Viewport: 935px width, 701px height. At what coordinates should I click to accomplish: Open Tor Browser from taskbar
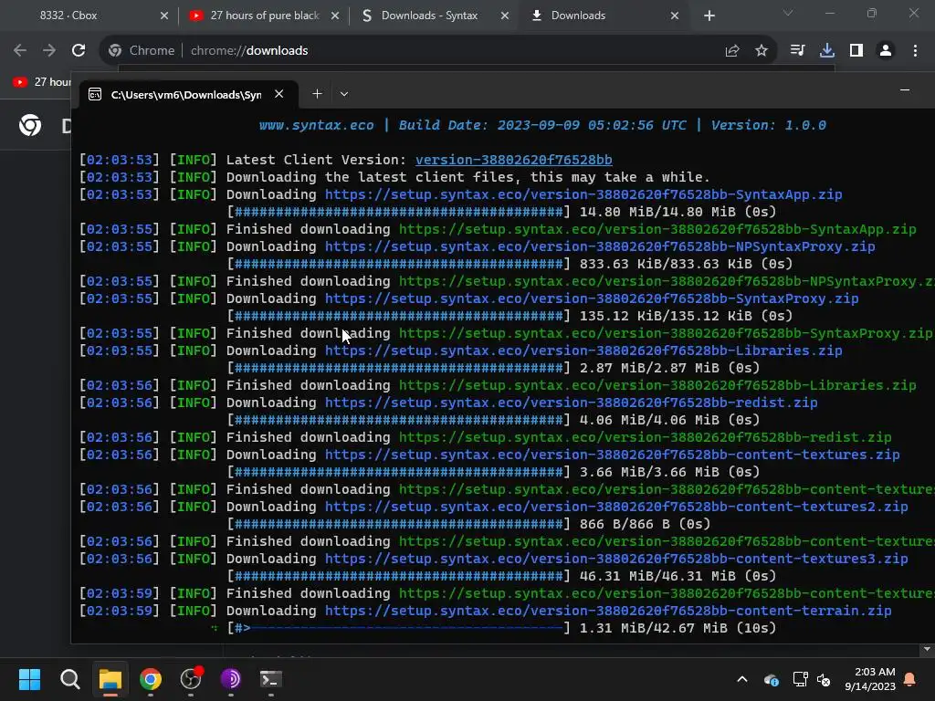(x=231, y=679)
